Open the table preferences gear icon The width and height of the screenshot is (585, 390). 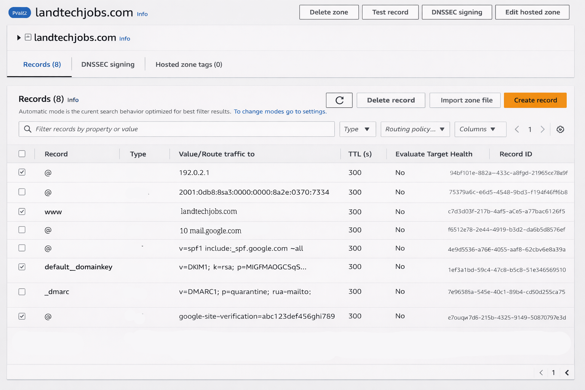(560, 129)
